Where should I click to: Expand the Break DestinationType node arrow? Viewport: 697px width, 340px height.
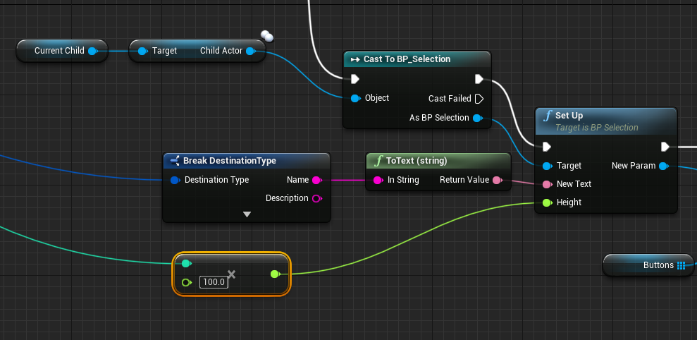(247, 214)
